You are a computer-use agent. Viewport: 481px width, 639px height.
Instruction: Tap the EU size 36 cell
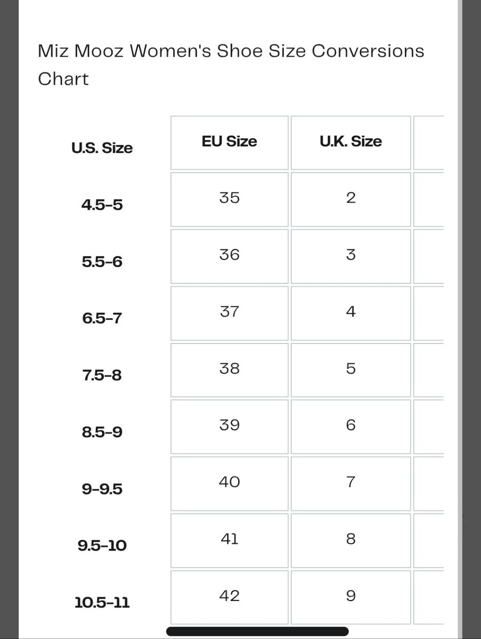tap(229, 256)
